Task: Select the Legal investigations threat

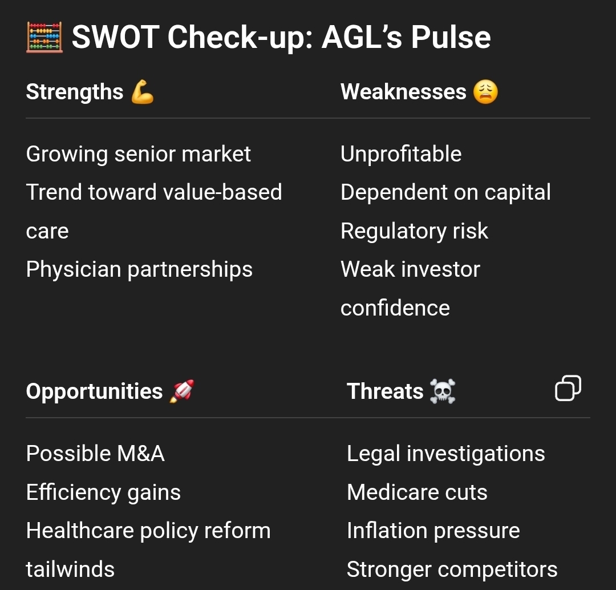Action: coord(446,454)
